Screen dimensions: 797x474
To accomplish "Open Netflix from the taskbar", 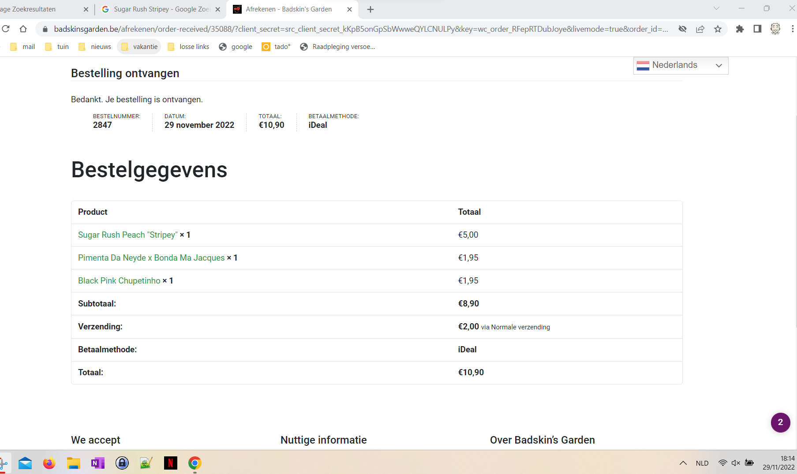I will point(170,463).
